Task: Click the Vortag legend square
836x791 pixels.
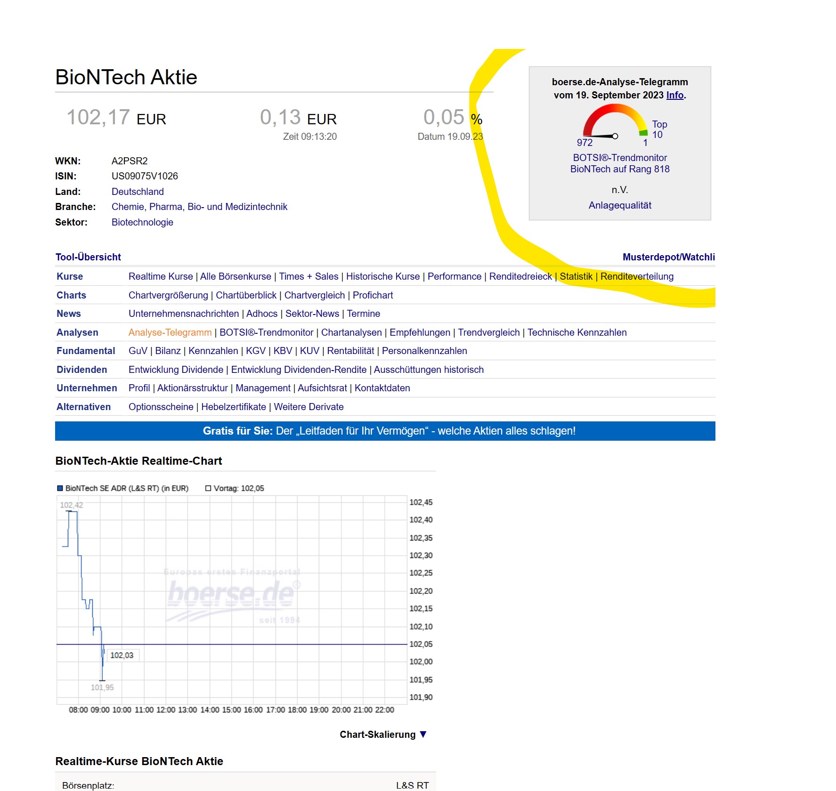Action: [208, 488]
